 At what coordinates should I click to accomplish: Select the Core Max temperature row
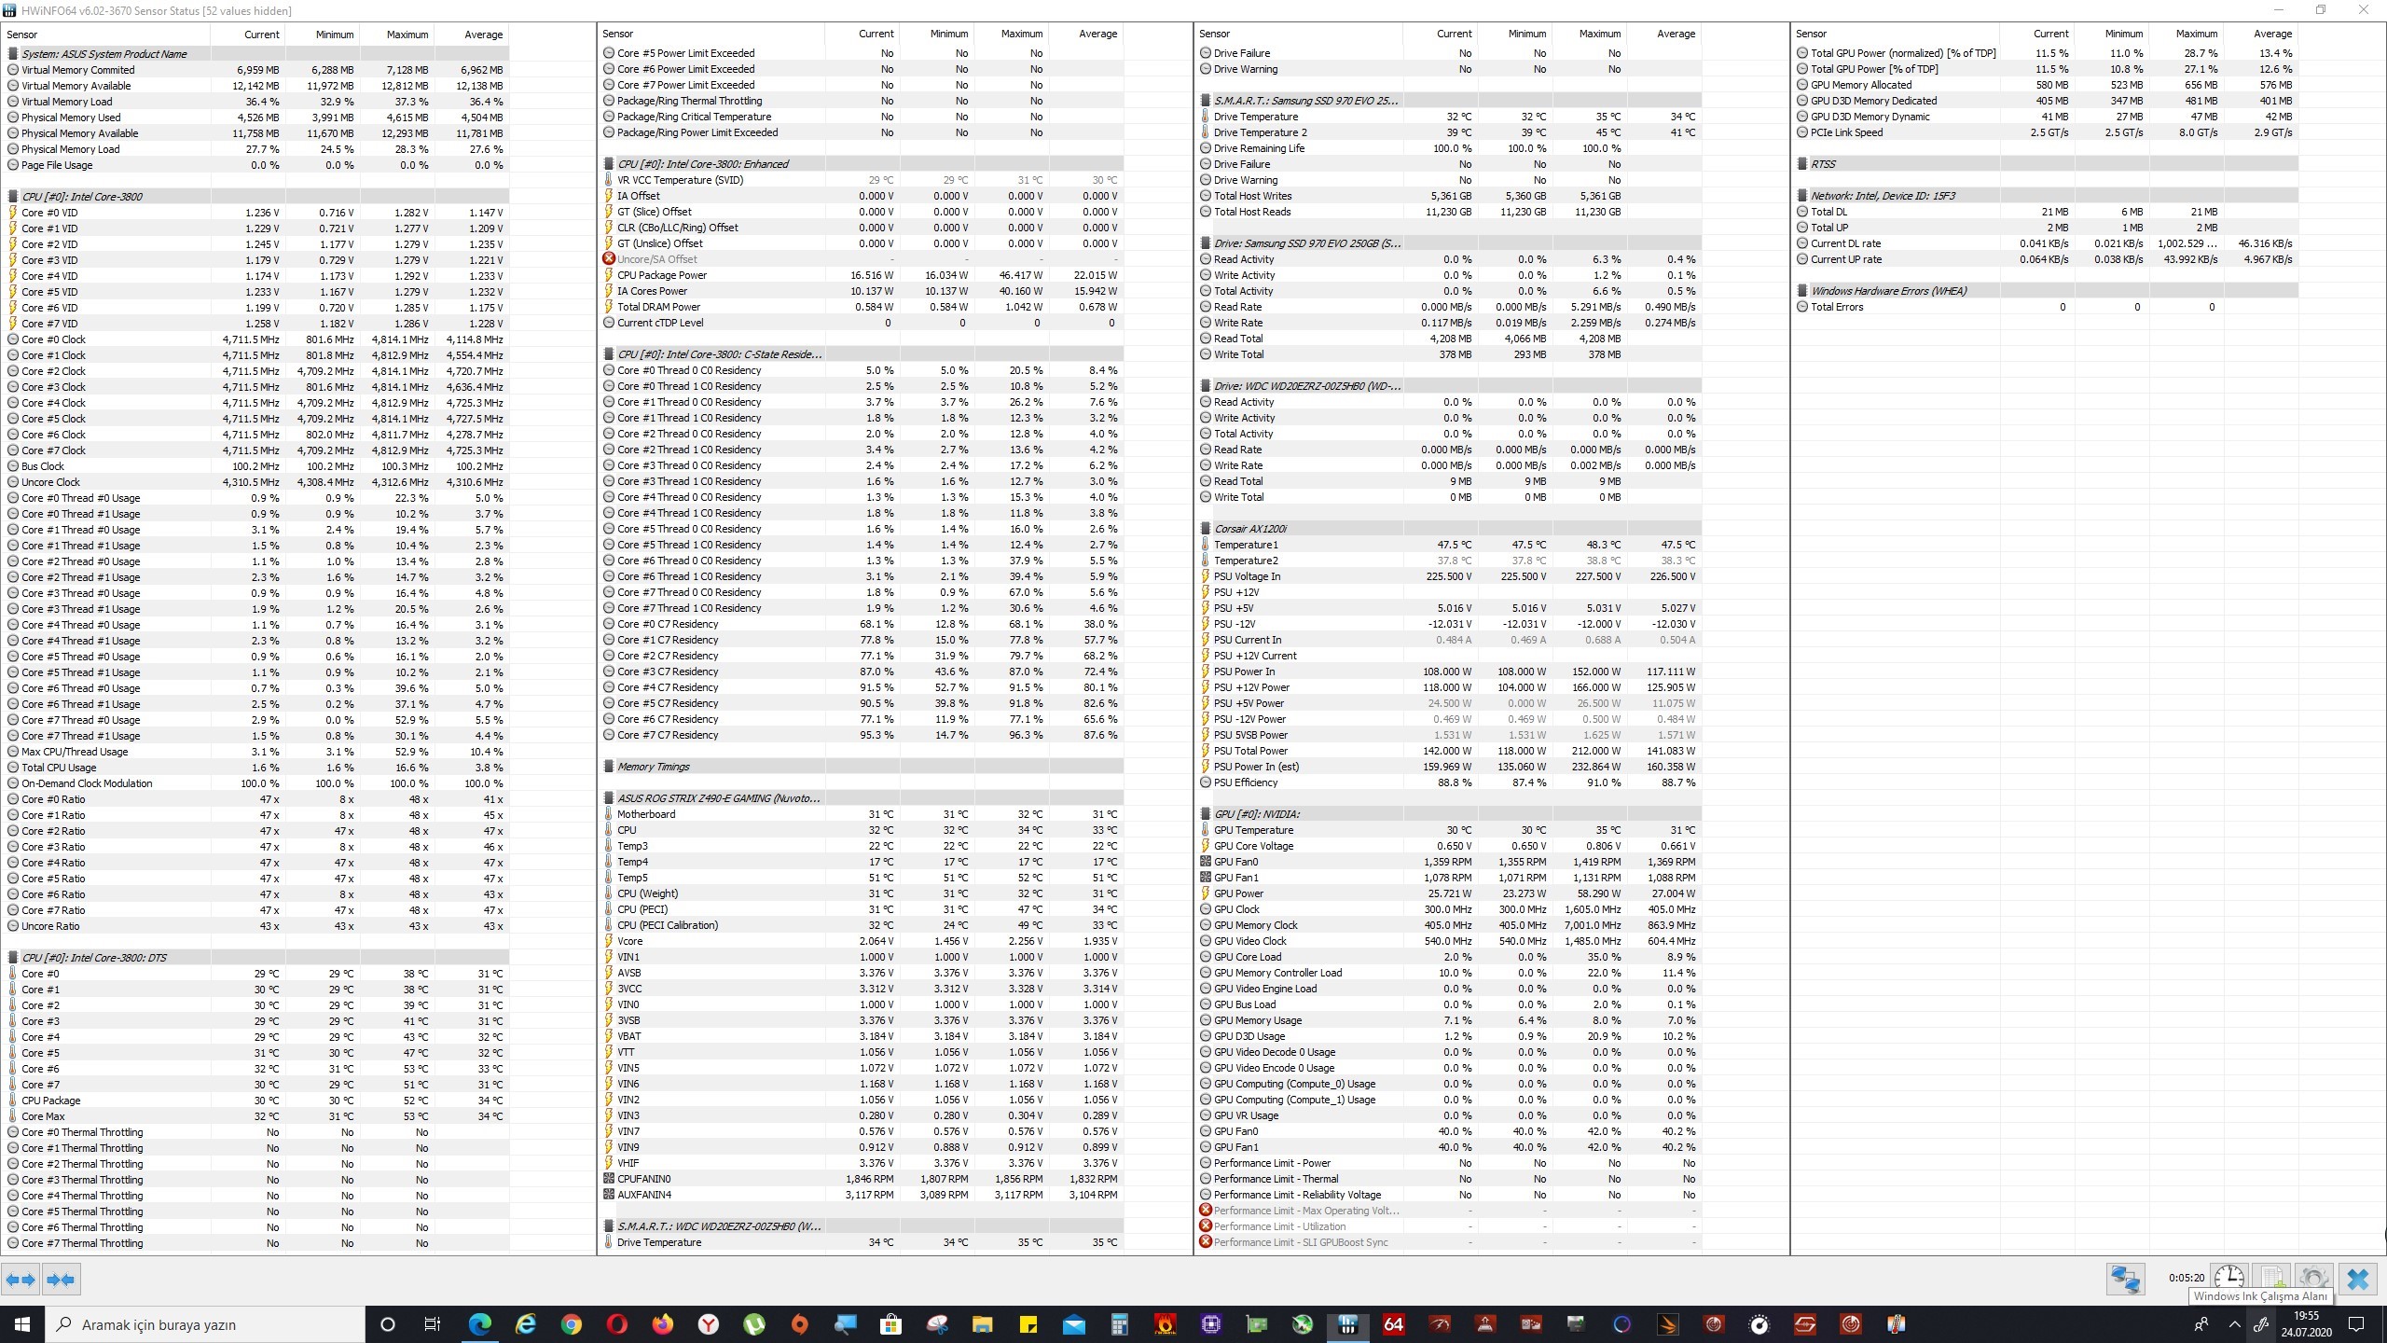click(255, 1116)
